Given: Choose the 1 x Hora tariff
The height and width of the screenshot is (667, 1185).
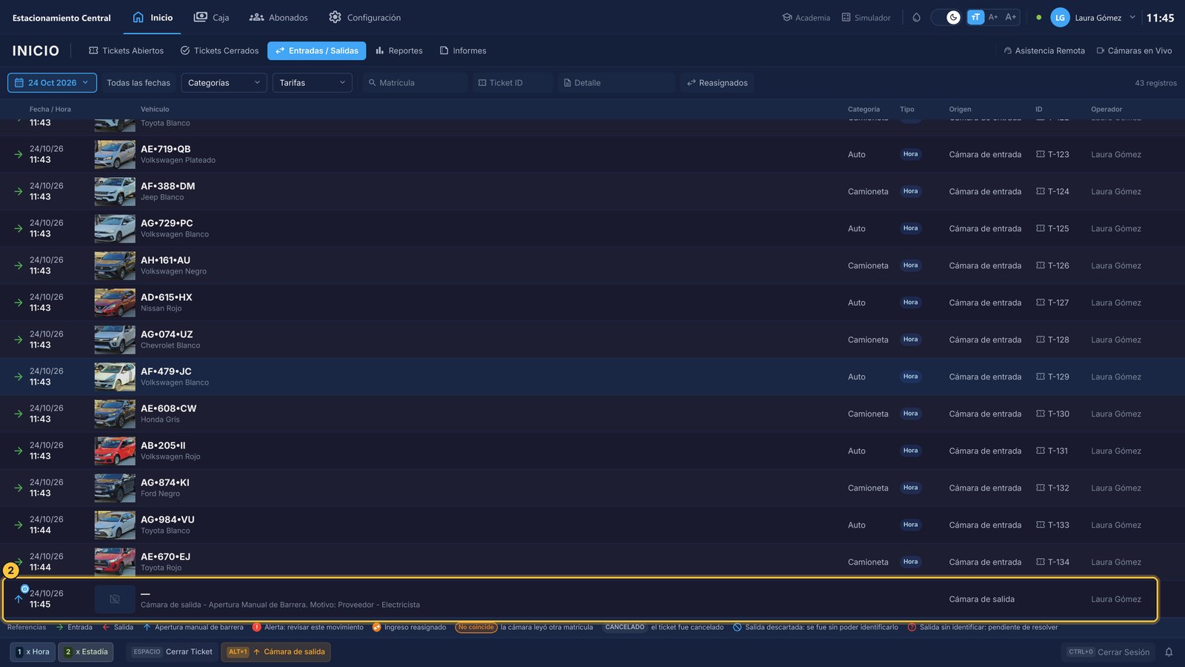Looking at the screenshot, I should point(33,652).
